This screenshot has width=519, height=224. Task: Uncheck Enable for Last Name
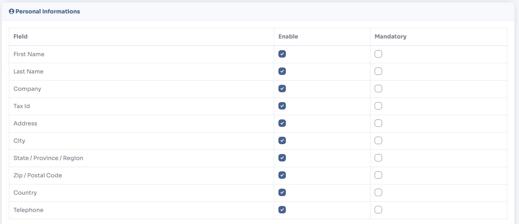point(282,71)
